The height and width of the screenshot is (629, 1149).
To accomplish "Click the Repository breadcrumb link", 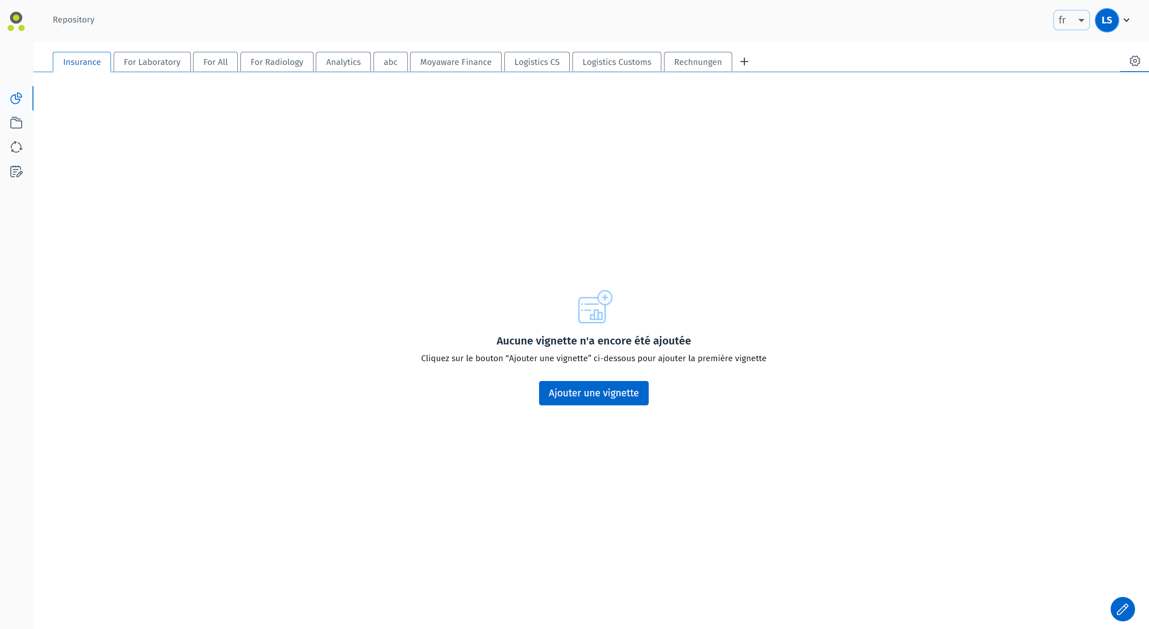I will point(74,20).
